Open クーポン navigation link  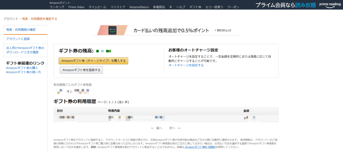click(233, 7)
